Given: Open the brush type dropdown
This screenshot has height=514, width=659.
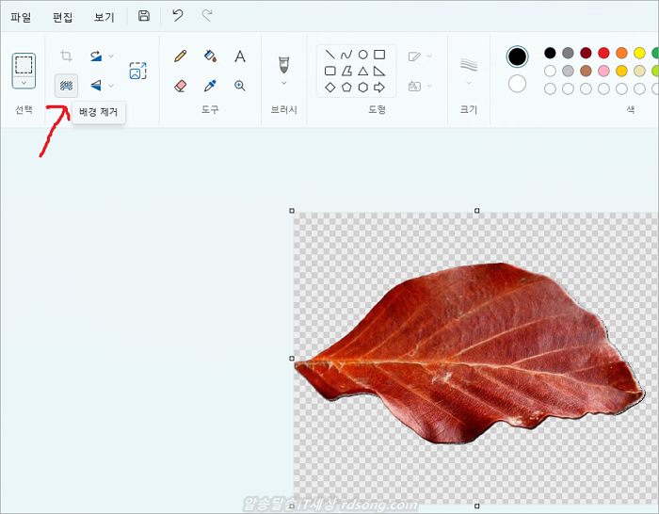Looking at the screenshot, I should pos(283,83).
